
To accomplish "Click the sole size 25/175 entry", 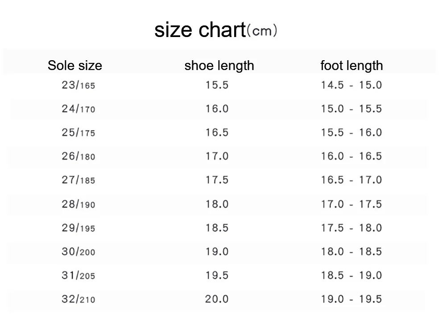I will click(78, 132).
